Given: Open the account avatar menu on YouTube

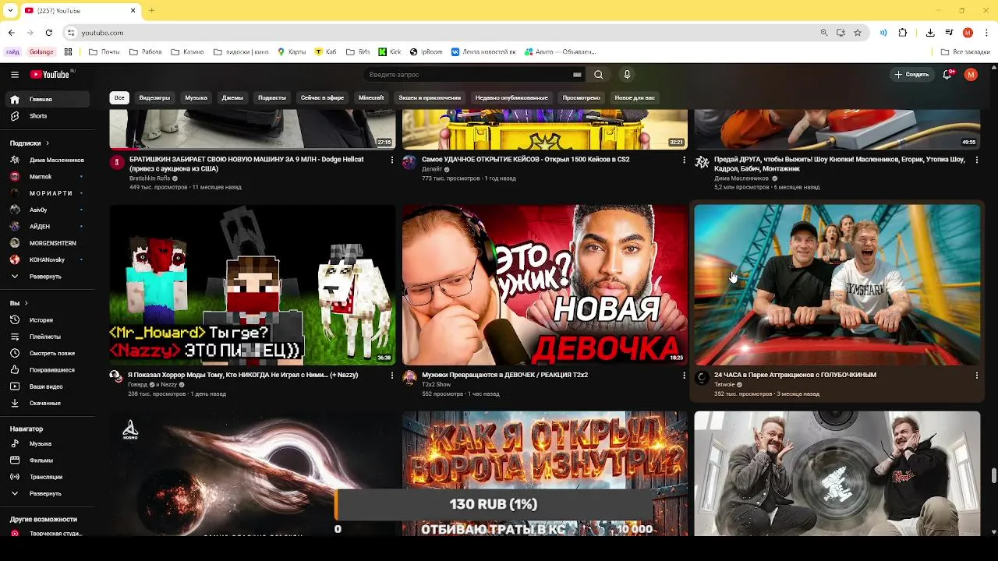Looking at the screenshot, I should coord(971,75).
